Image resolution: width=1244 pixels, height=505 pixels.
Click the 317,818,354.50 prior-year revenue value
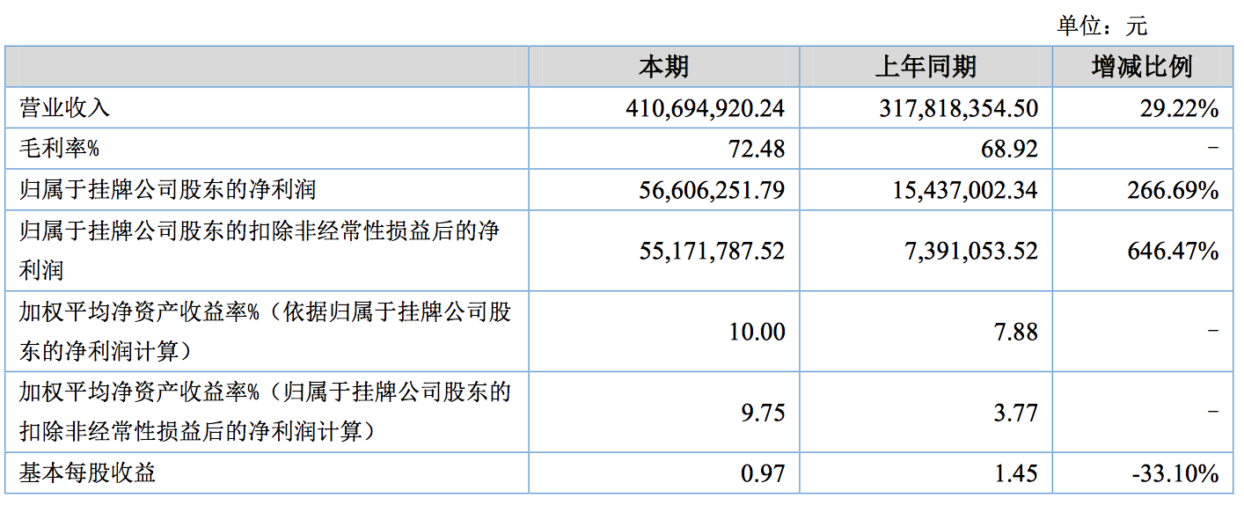click(x=958, y=108)
